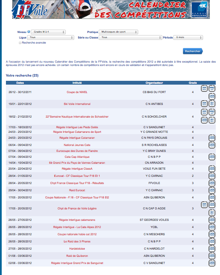Click Dériveur icon in Coupe de NWEL row
Screen dimensions: 220x275
pos(204,88)
